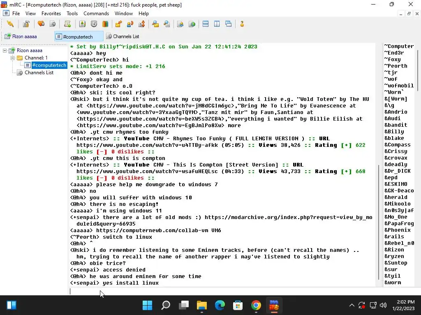Open Log Files magnifier document icon
This screenshot has width=421, height=315.
(x=167, y=24)
